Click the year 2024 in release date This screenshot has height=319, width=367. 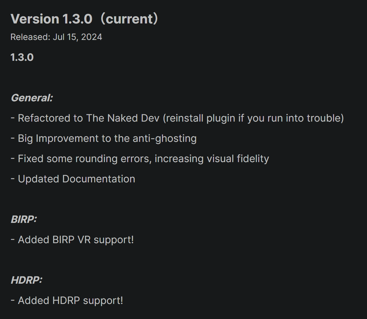(x=92, y=37)
